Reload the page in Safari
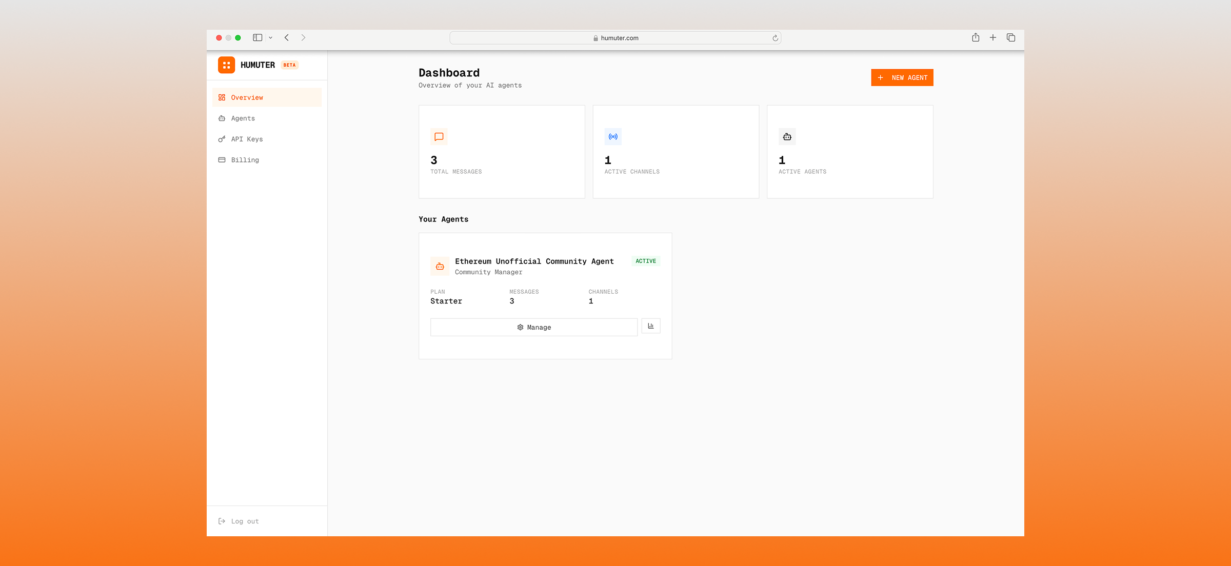The width and height of the screenshot is (1231, 566). click(x=775, y=38)
